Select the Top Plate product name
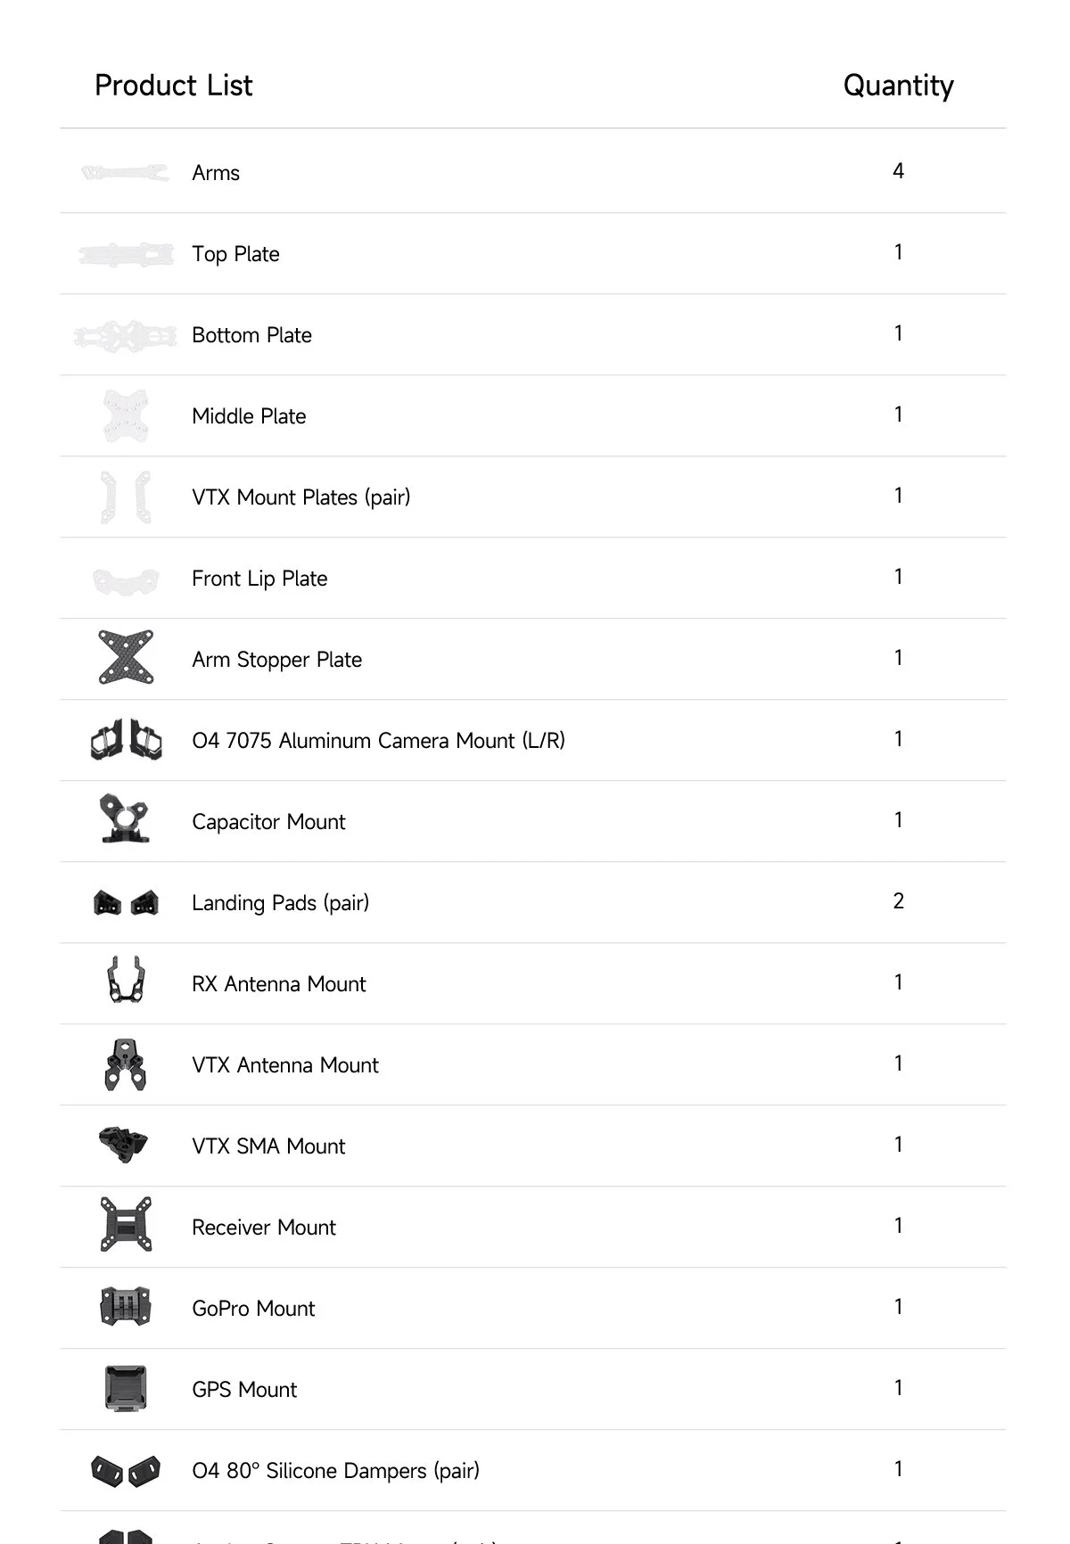 [235, 254]
